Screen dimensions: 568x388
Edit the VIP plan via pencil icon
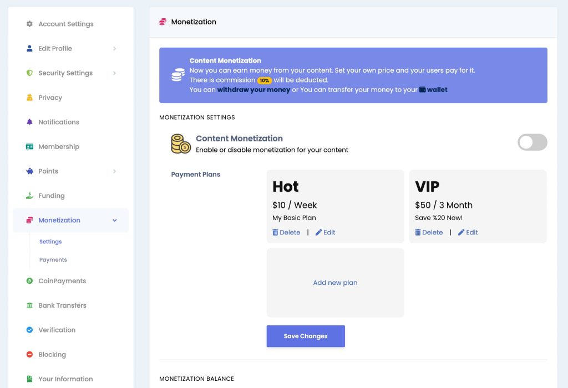(461, 232)
